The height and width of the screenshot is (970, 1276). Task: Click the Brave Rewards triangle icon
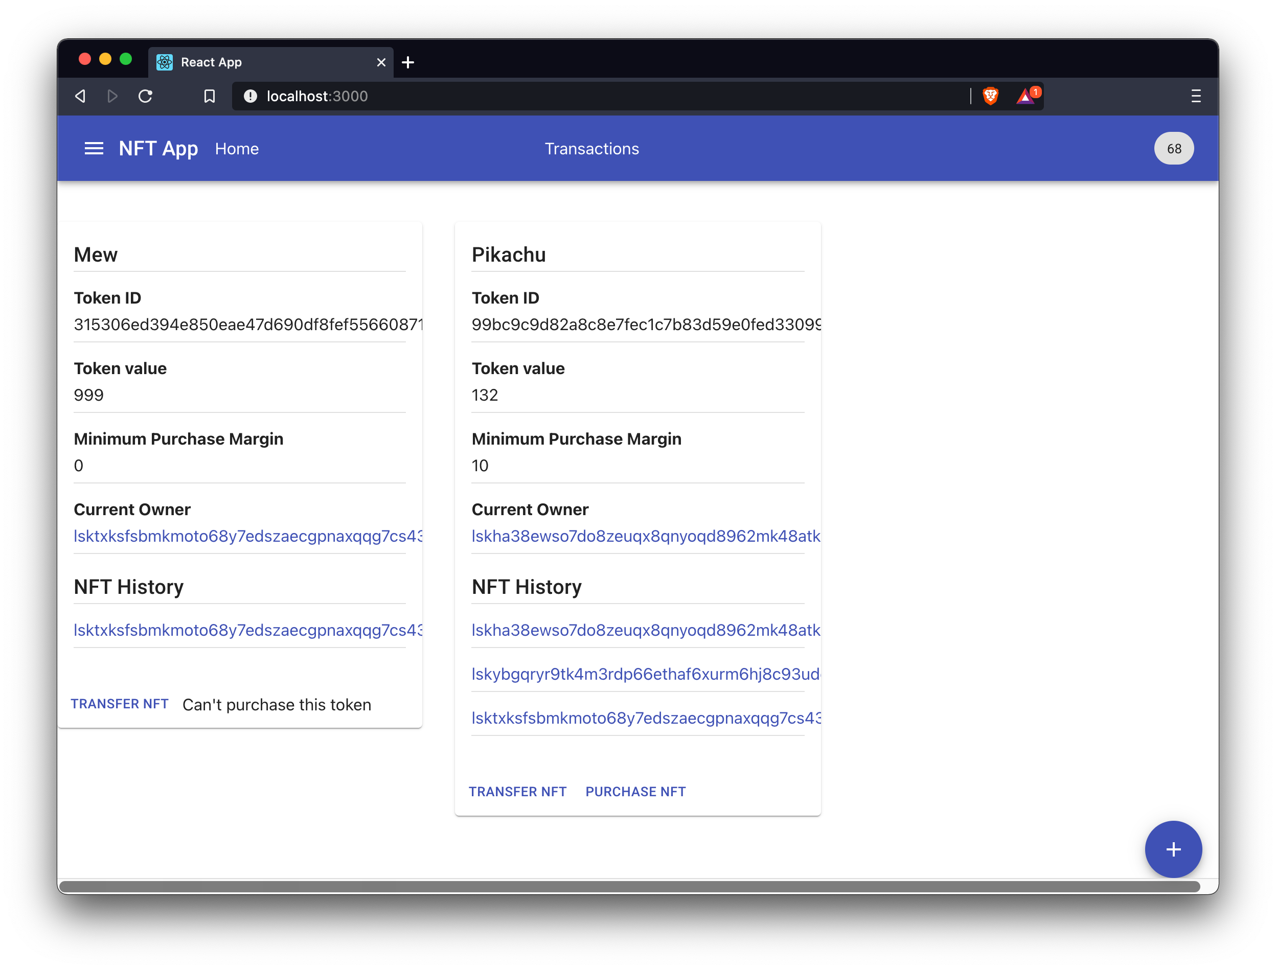tap(1026, 96)
